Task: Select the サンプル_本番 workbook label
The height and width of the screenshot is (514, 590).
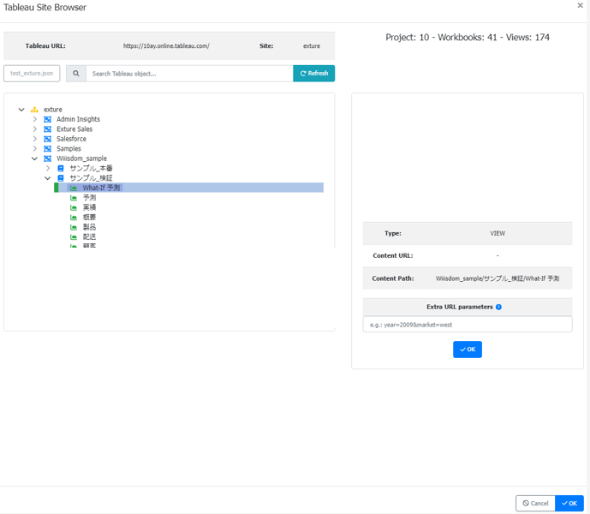Action: click(x=91, y=168)
